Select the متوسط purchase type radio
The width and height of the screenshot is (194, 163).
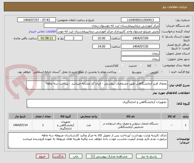click(145, 72)
